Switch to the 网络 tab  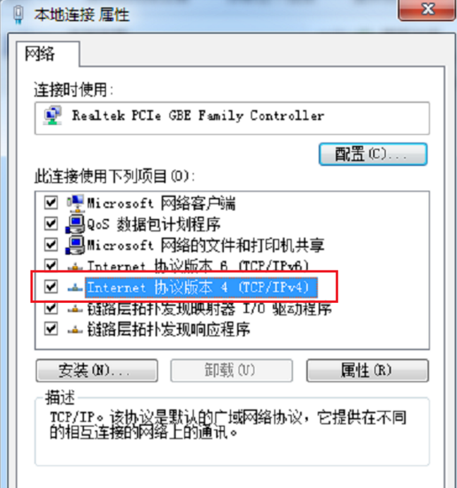[x=40, y=54]
